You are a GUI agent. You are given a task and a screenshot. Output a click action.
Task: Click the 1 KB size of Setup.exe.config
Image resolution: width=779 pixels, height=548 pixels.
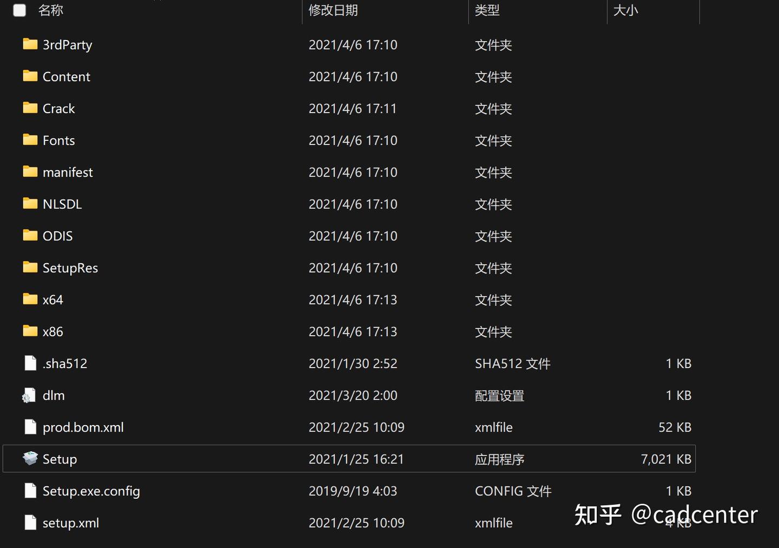[678, 491]
